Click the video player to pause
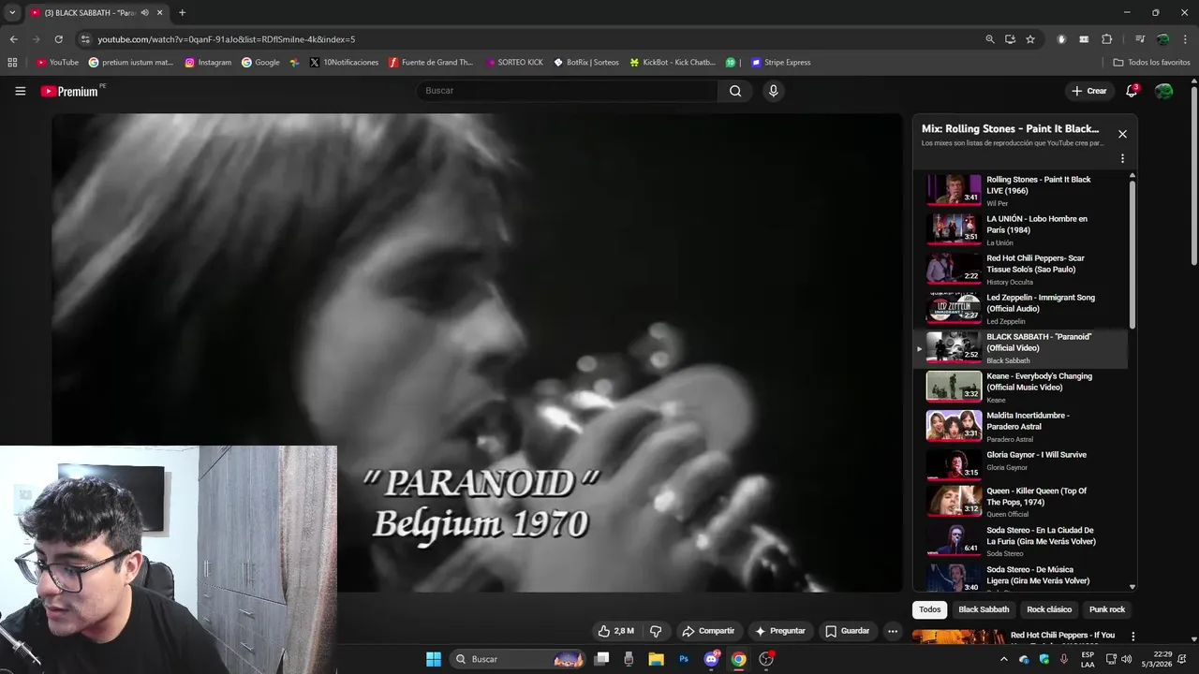The height and width of the screenshot is (674, 1199). (477, 352)
